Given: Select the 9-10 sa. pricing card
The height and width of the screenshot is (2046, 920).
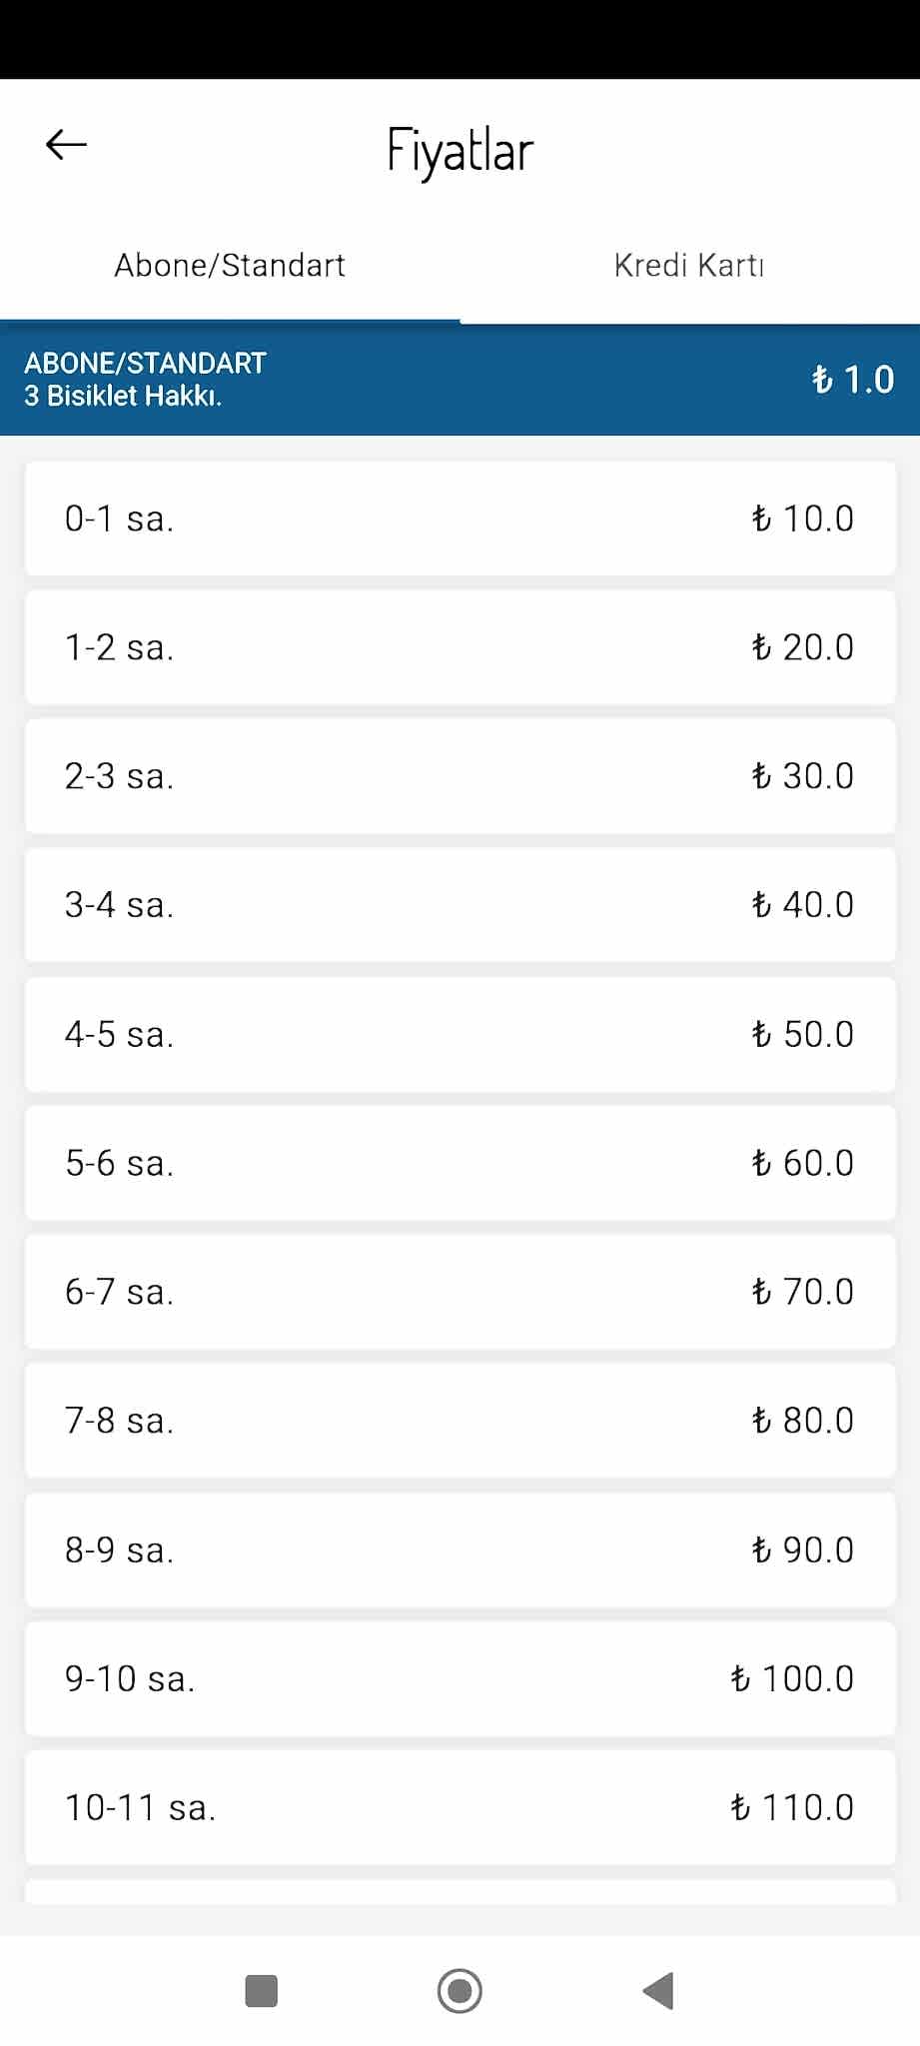Looking at the screenshot, I should pyautogui.click(x=460, y=1678).
